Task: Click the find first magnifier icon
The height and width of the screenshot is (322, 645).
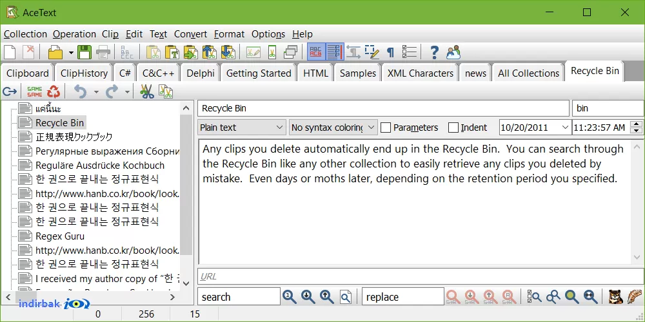Action: (290, 296)
